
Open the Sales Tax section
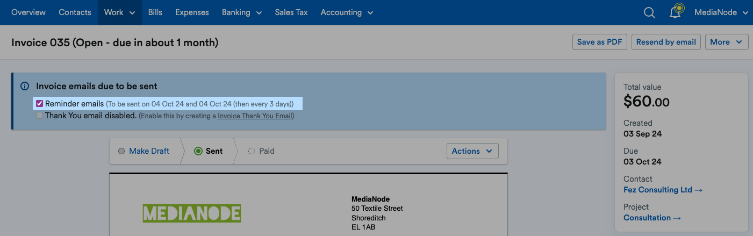coord(291,12)
